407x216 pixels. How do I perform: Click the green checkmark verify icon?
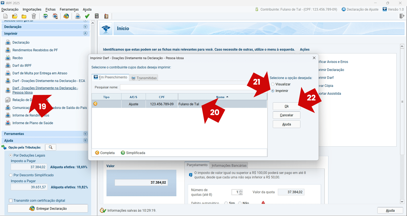click(87, 16)
